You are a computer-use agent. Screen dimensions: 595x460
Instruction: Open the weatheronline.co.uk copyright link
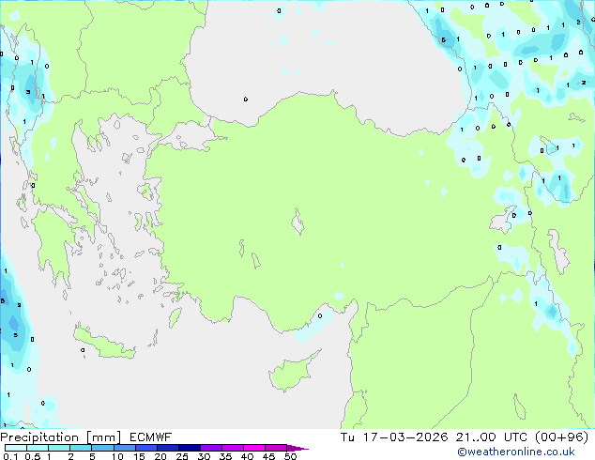(516, 452)
